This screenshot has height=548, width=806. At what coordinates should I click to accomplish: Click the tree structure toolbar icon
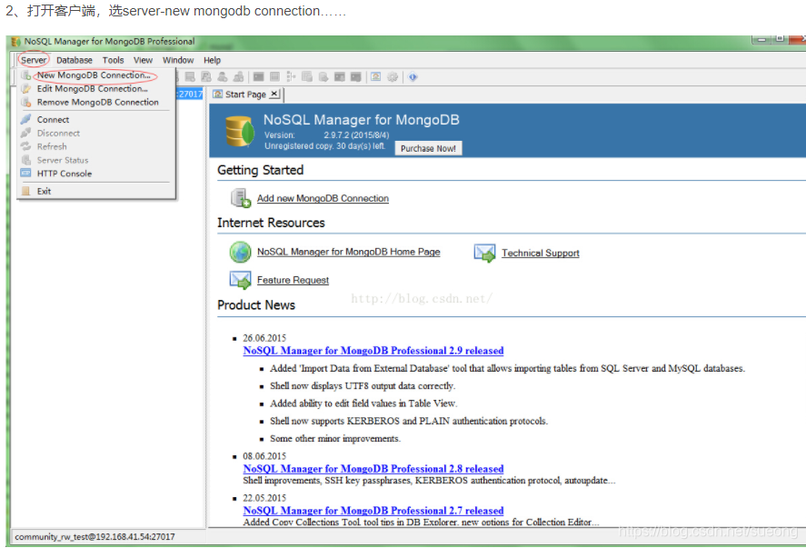(291, 77)
